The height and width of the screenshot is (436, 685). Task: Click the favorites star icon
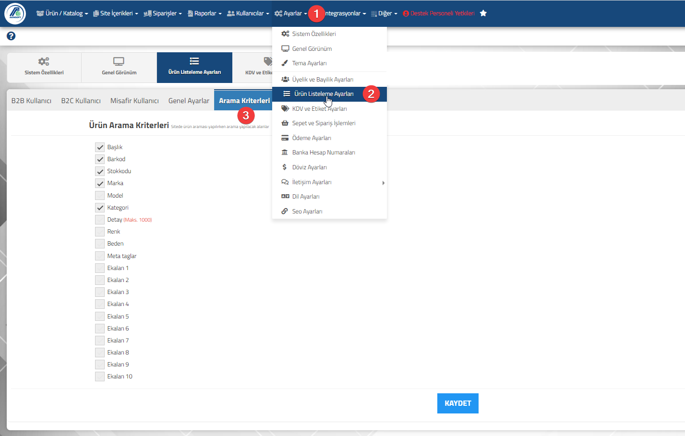483,13
